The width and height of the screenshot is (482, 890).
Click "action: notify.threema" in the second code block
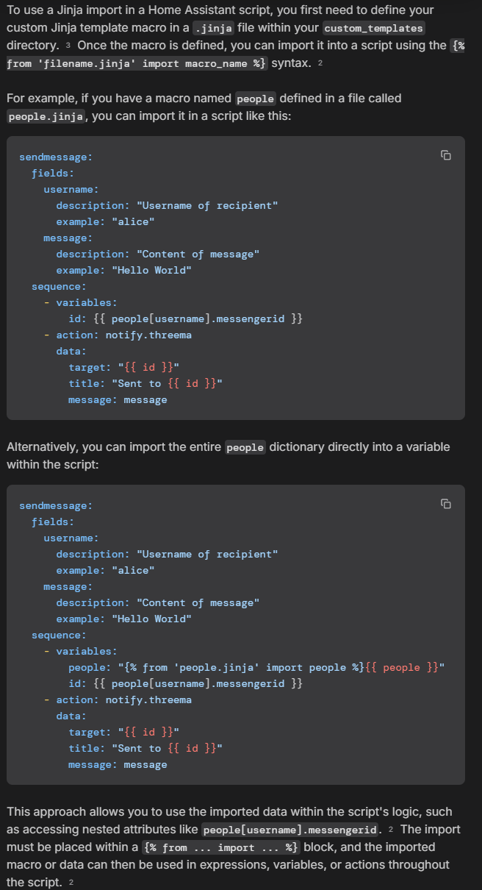coord(123,700)
